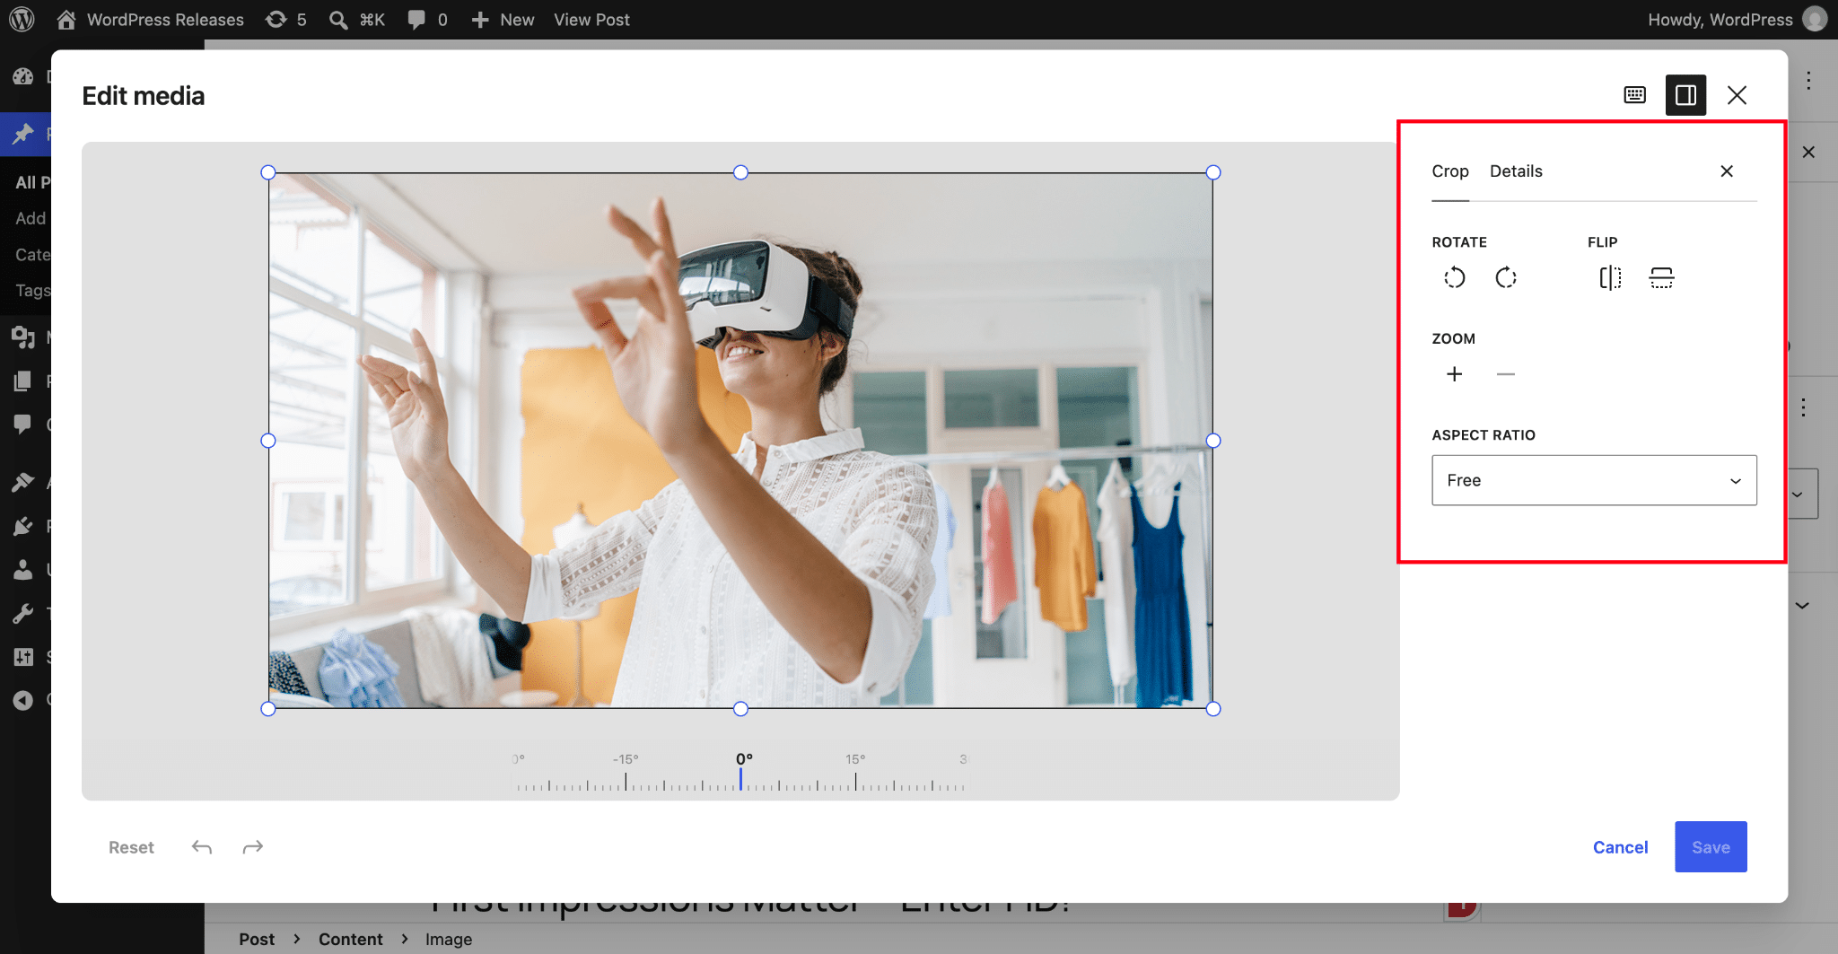Open the Media icon in sidebar
This screenshot has height=954, width=1838.
coord(23,337)
